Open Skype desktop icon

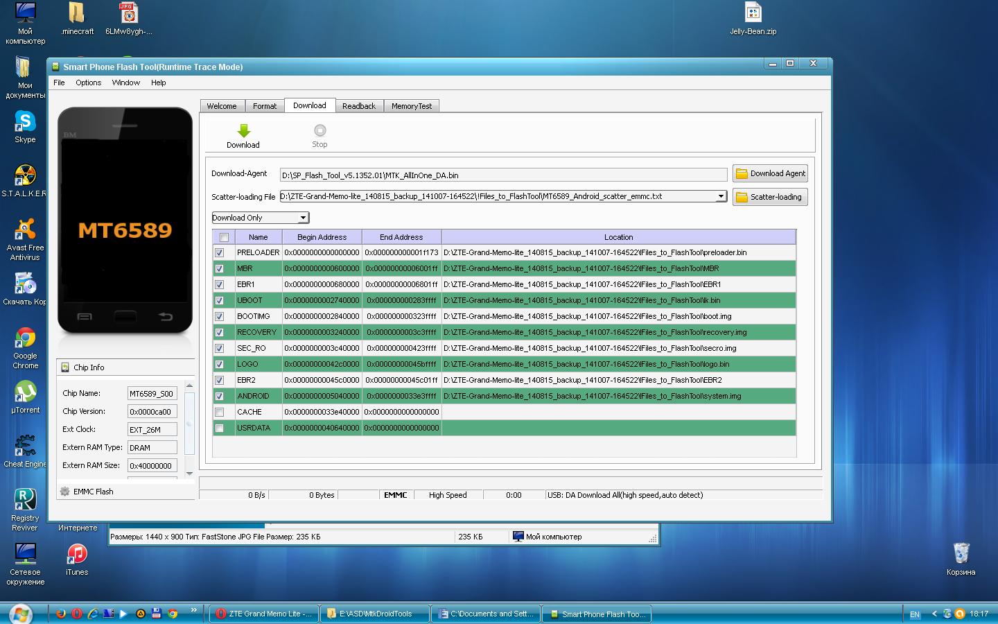[x=25, y=123]
